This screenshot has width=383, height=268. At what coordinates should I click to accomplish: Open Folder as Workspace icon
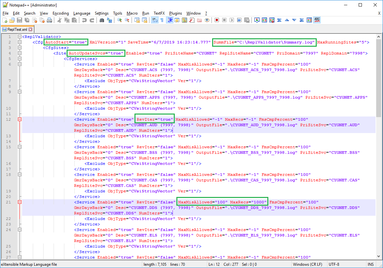click(199, 20)
